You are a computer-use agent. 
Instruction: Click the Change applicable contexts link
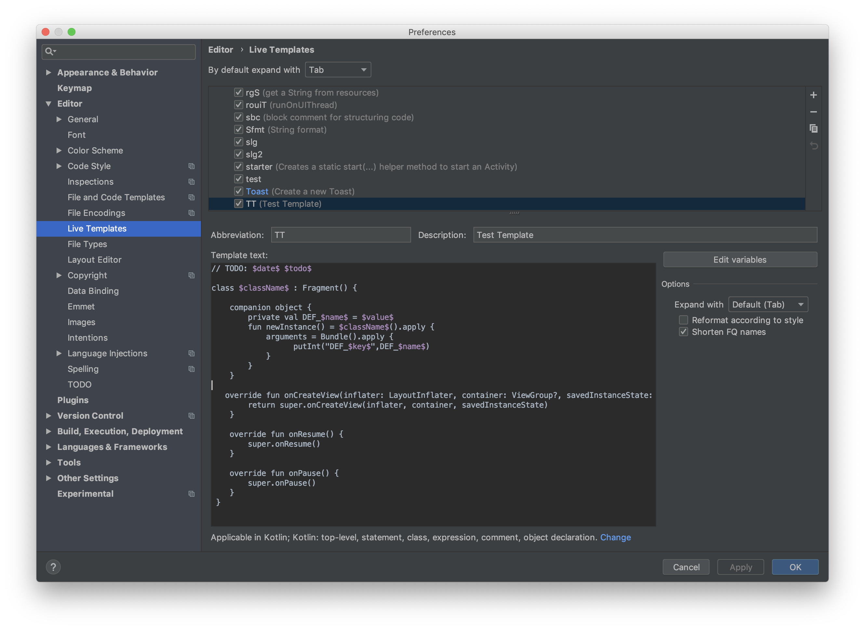[x=615, y=537]
